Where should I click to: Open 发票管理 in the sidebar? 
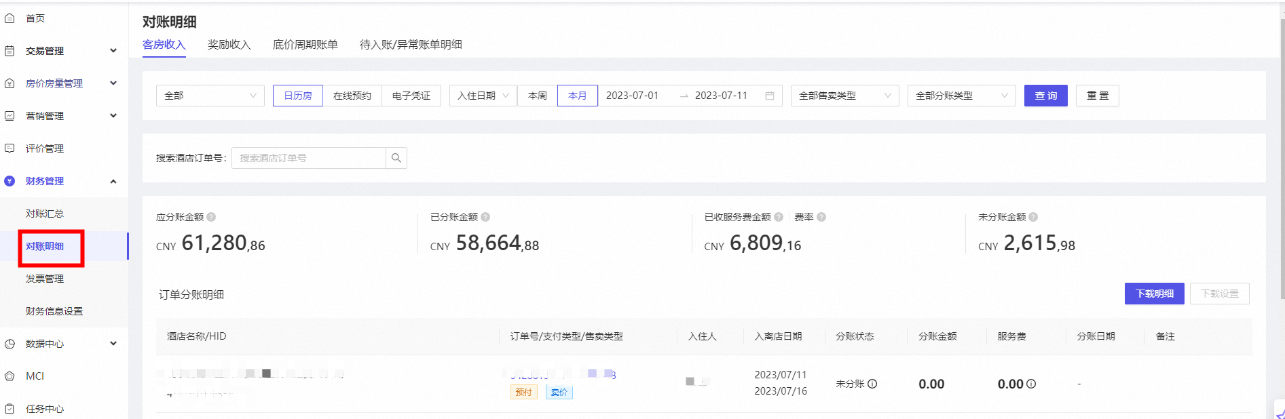45,279
